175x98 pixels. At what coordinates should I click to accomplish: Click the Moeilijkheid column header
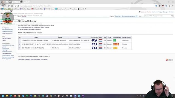click(x=117, y=37)
